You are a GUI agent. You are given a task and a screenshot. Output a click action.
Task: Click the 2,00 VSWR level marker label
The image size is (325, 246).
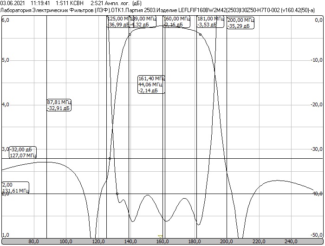pyautogui.click(x=15, y=187)
